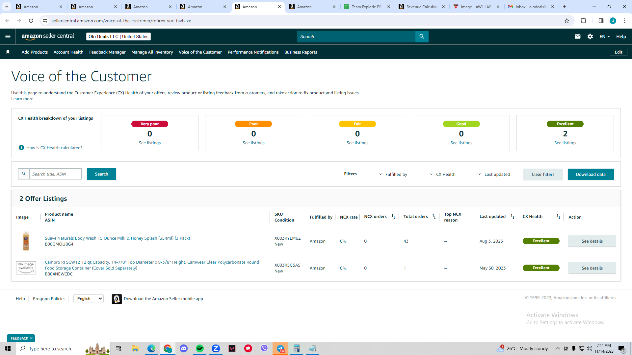The image size is (632, 355).
Task: Sort by NCX orders column arrows
Action: click(x=393, y=216)
